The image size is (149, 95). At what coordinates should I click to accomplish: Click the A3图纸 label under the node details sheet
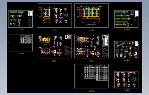127,90
